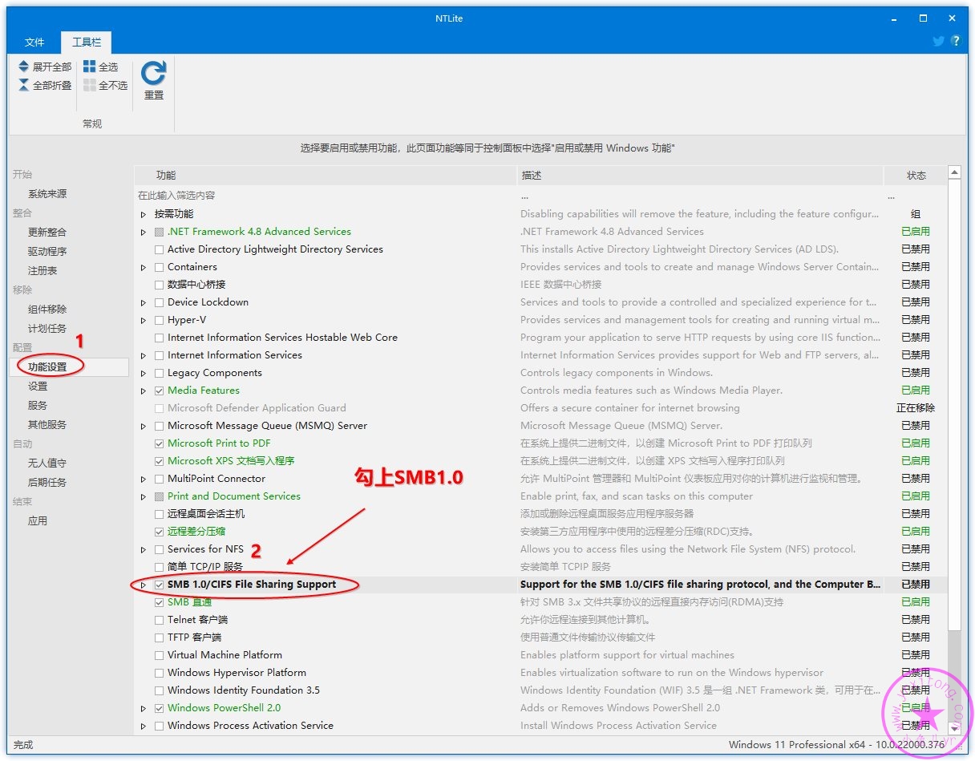Tick the TFTP 客户端 checkbox
This screenshot has width=975, height=761.
tap(159, 638)
